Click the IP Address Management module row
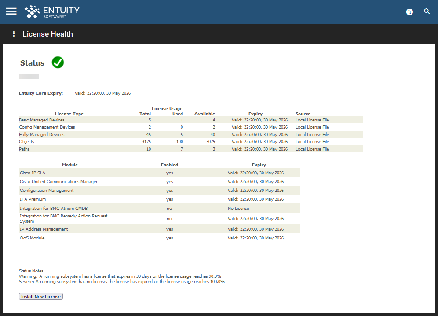Screen dimensions: 438x316 click(159, 229)
